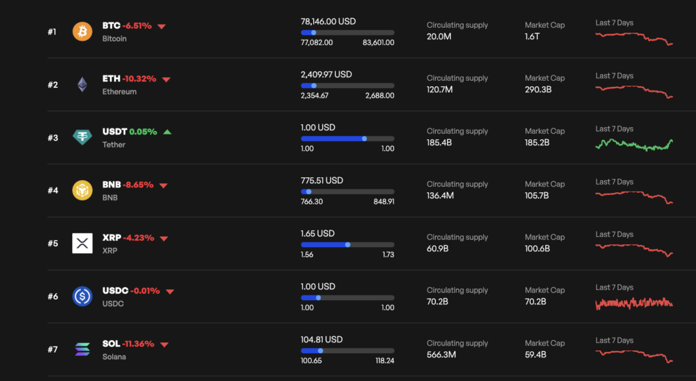This screenshot has width=696, height=381.
Task: Click the Tether price range slider handle
Action: tap(364, 139)
